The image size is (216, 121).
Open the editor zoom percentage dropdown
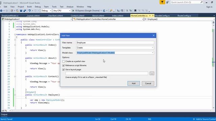click(x=10, y=111)
